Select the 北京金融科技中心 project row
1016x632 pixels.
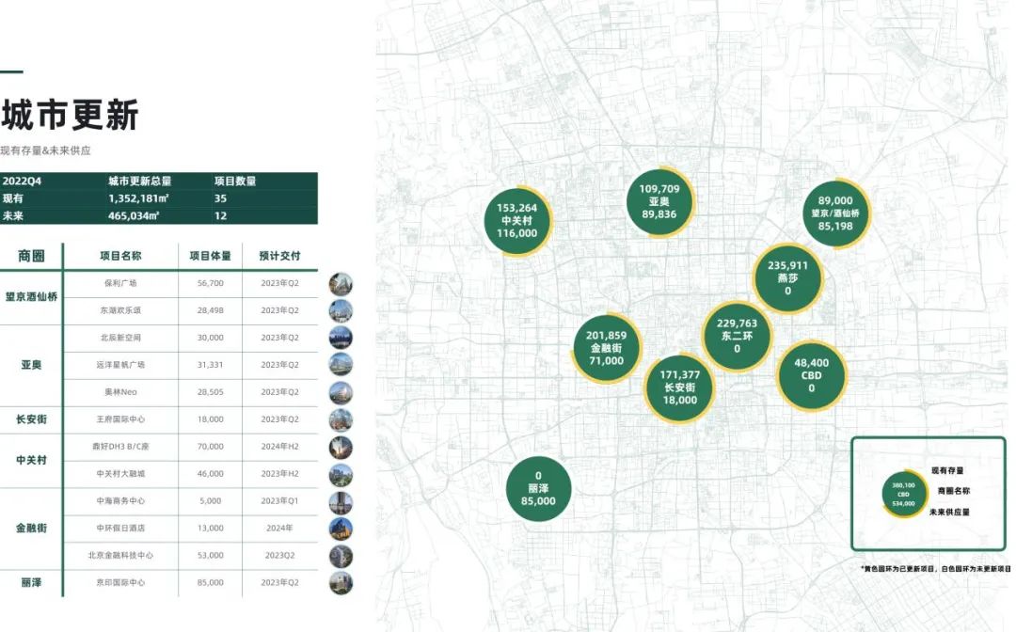(120, 556)
